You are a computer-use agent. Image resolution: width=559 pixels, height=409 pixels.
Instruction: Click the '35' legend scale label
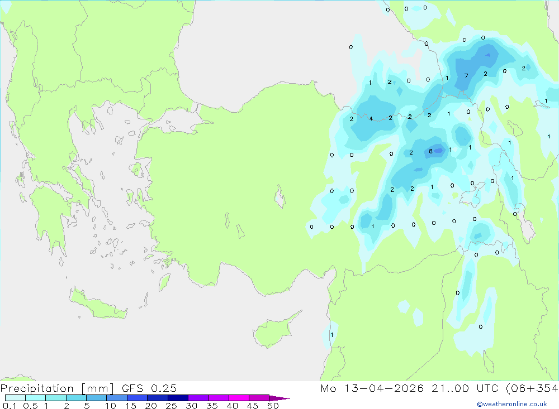click(212, 406)
